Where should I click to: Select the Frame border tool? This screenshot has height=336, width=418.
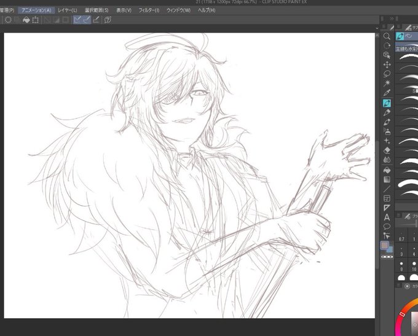pos(387,198)
